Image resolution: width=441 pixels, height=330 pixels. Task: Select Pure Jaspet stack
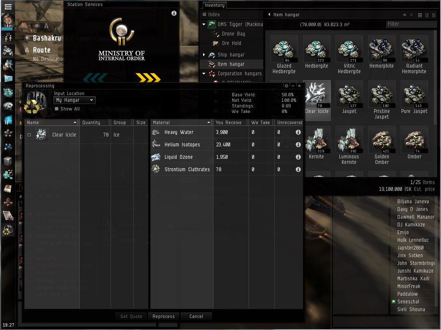point(414,98)
